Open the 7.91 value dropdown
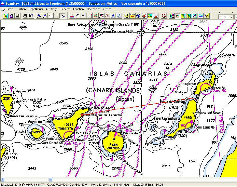This screenshot has width=237, height=187. pyautogui.click(x=232, y=16)
